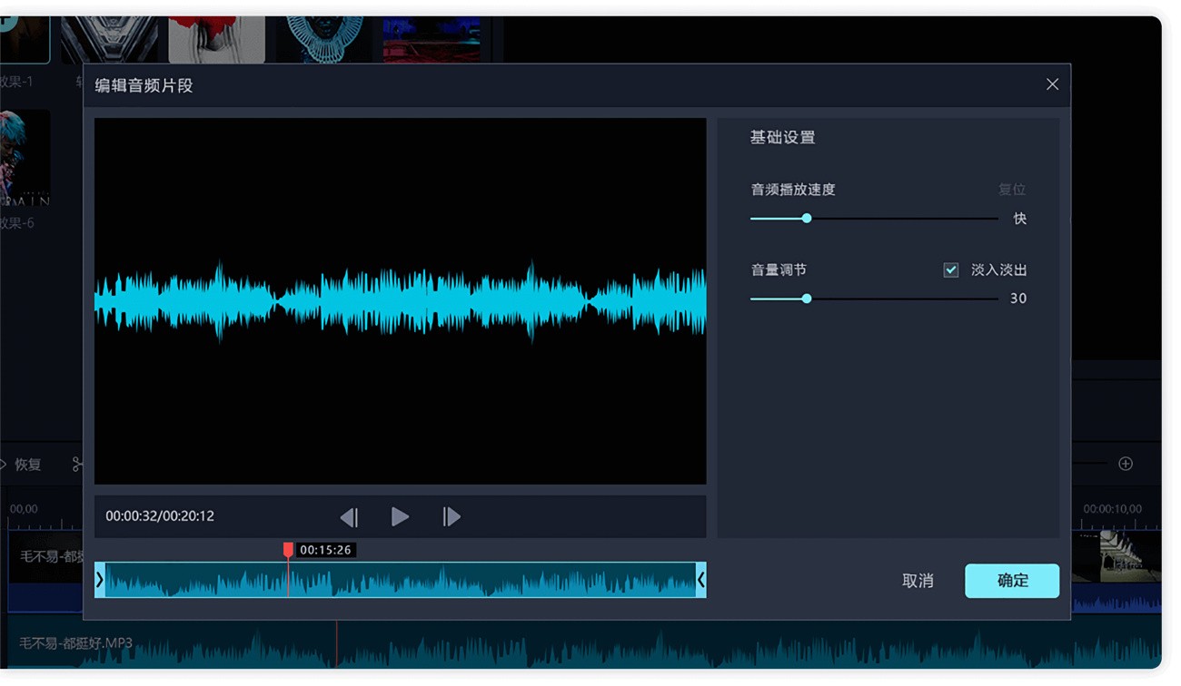Toggle the 淡入淡出 fade checkbox

[951, 270]
